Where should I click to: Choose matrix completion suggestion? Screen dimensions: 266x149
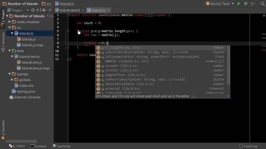[x=161, y=61]
